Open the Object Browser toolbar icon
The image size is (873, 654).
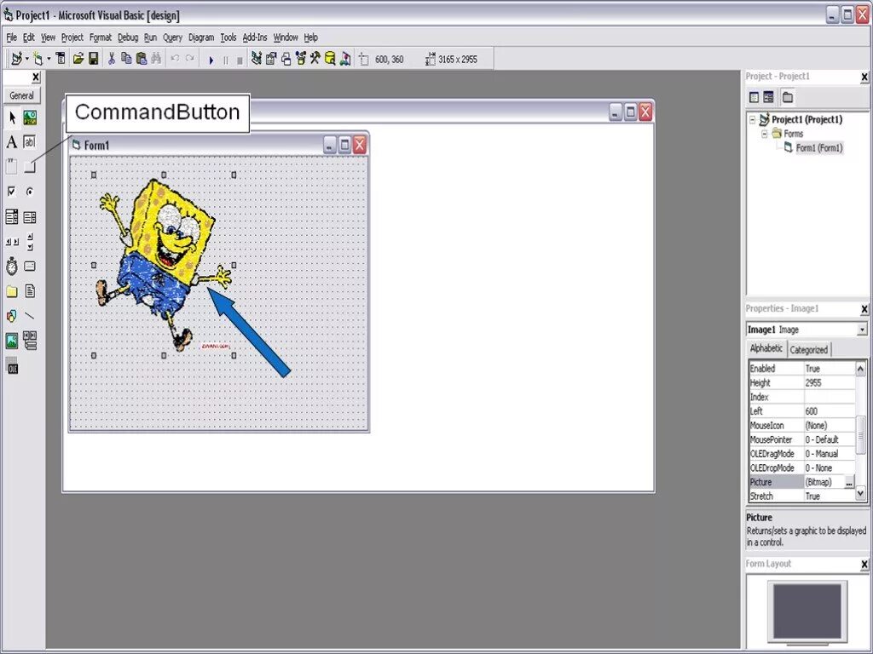click(301, 59)
